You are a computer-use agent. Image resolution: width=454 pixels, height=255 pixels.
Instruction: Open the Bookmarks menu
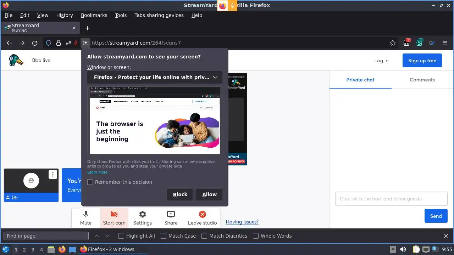coord(94,15)
